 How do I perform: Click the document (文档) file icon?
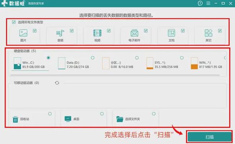coord(171,34)
